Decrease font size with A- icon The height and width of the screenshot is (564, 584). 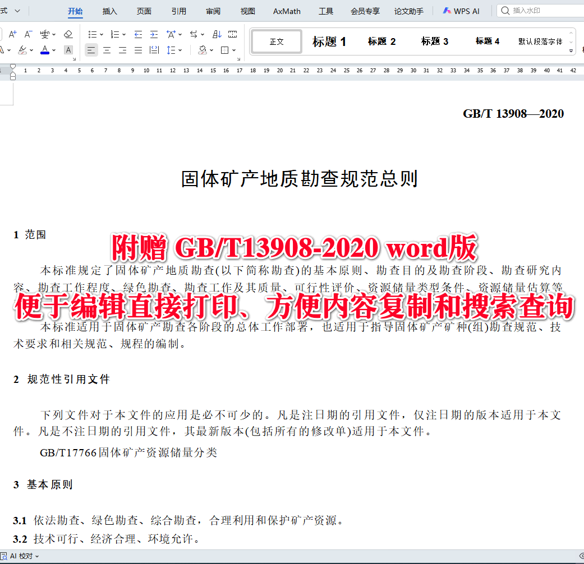[x=28, y=34]
